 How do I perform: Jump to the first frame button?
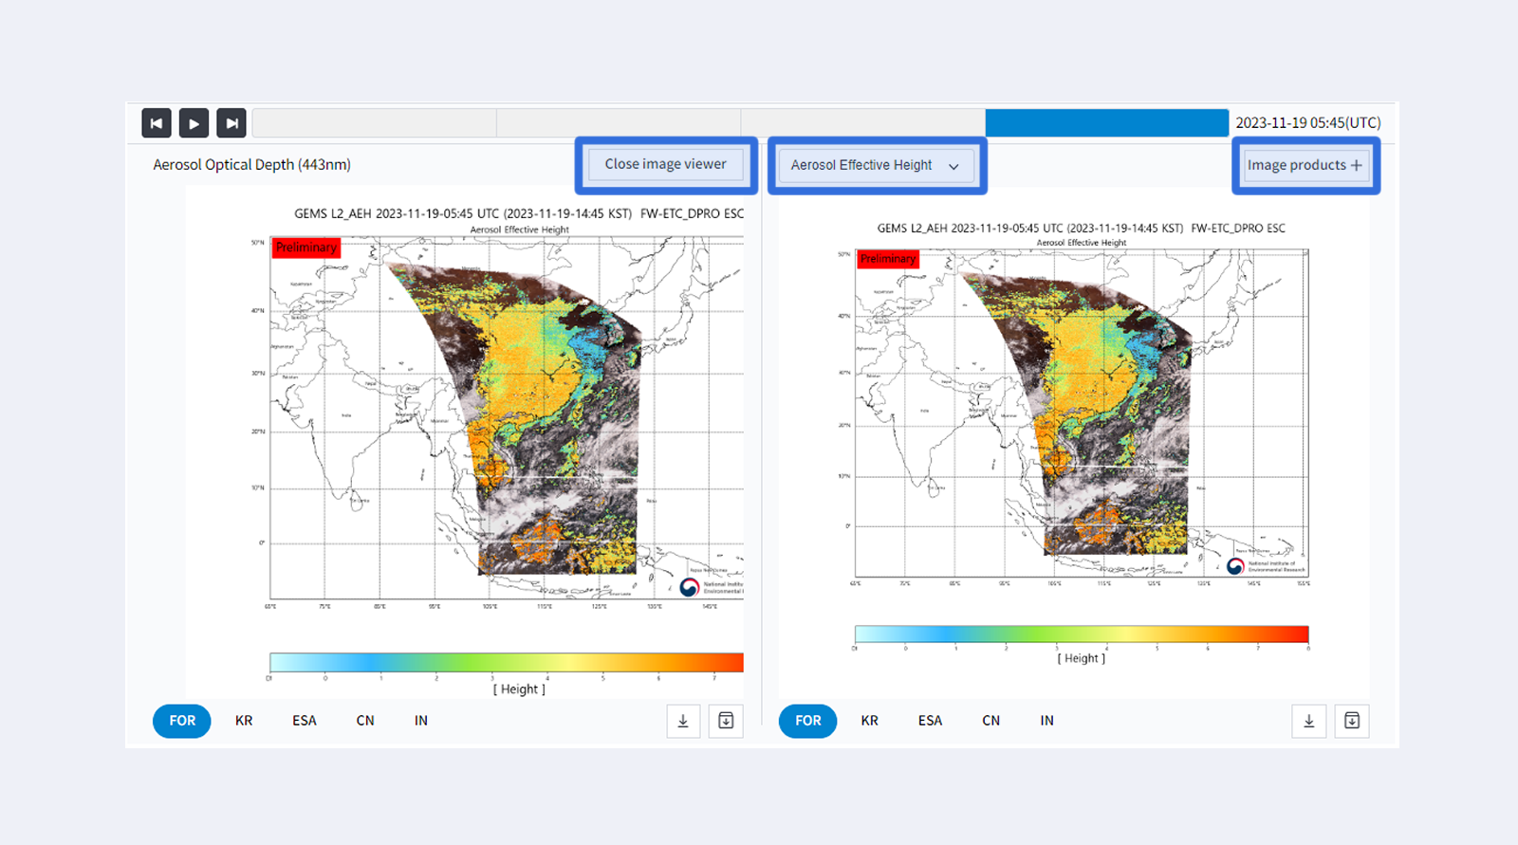pyautogui.click(x=157, y=123)
